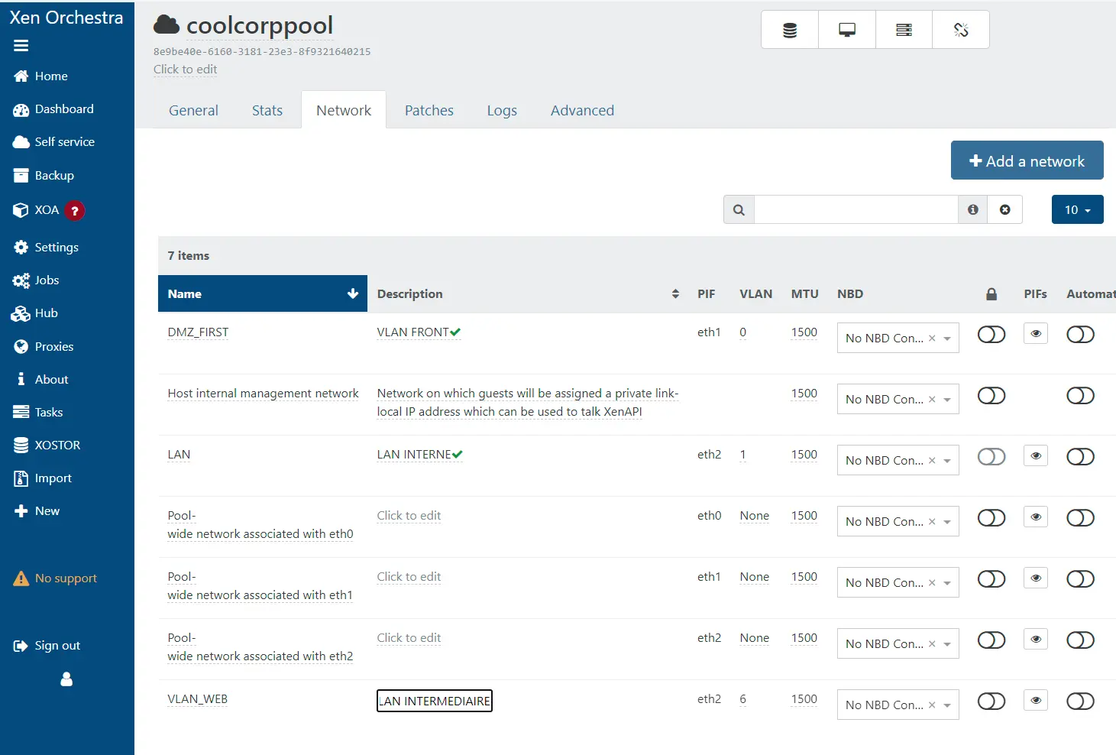Open NBD dropdown for LAN
1116x755 pixels.
[947, 461]
